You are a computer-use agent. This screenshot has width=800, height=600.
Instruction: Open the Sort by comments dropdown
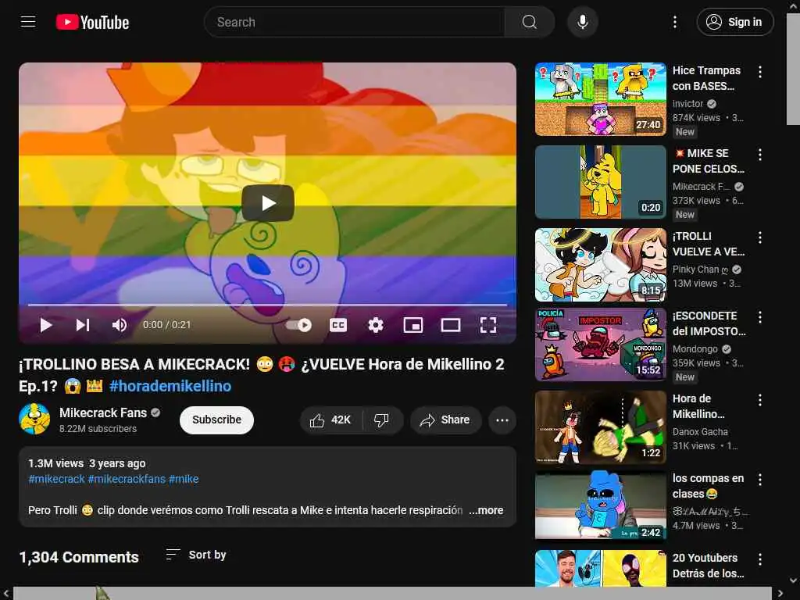coord(196,555)
